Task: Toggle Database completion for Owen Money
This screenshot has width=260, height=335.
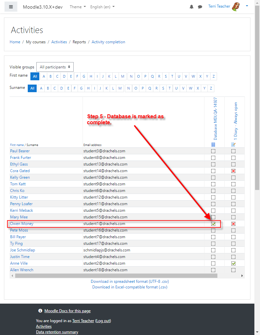Action: [213, 224]
